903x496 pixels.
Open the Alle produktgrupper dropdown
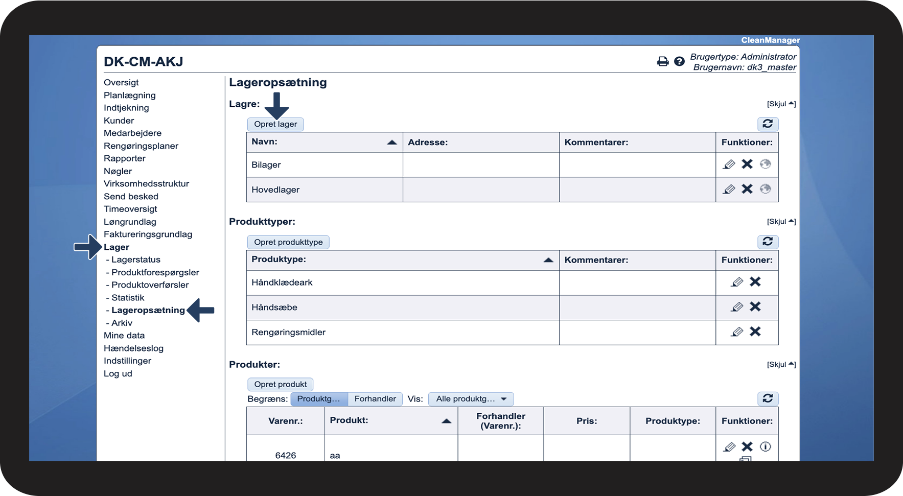471,399
